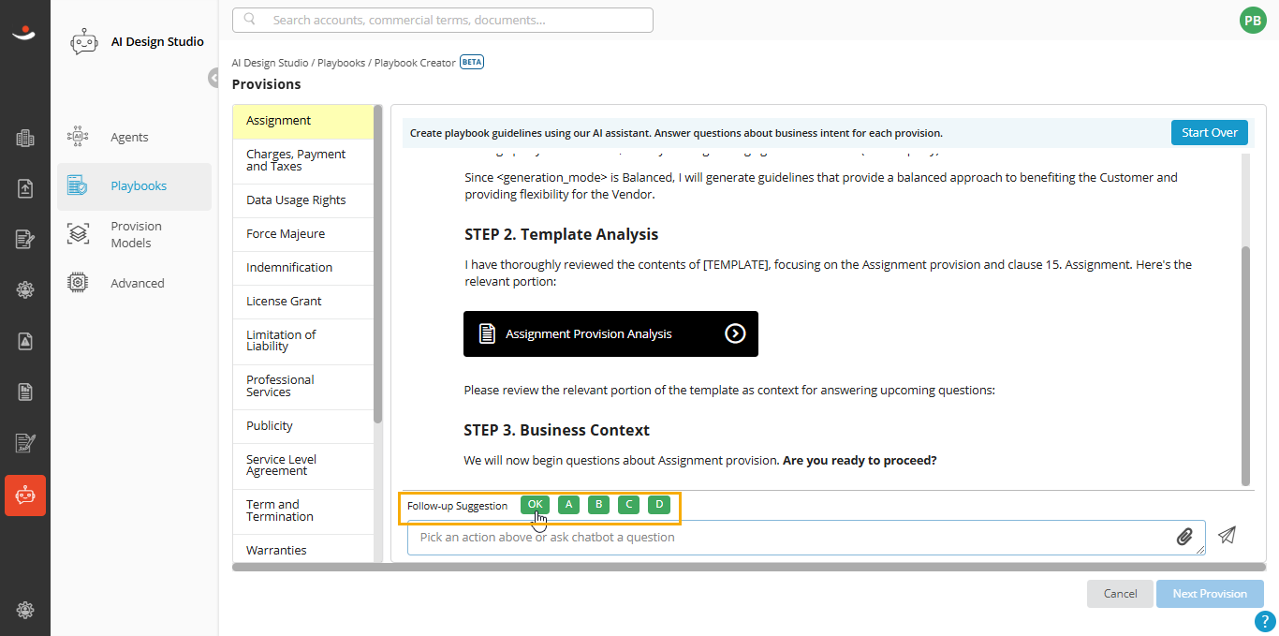
Task: Click the provisions list vertical scrollbar
Action: (377, 263)
